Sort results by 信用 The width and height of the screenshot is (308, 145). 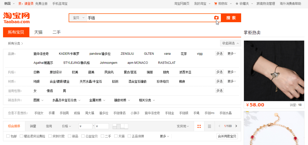pyautogui.click(x=49, y=126)
